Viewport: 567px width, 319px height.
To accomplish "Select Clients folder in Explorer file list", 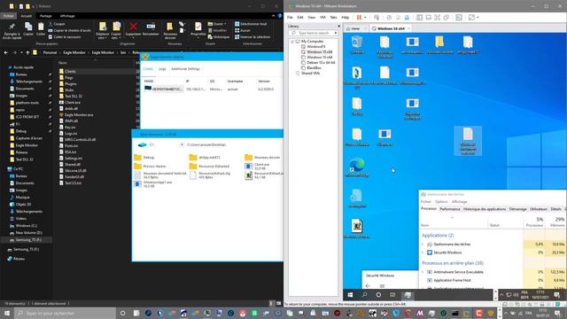I will pos(67,71).
